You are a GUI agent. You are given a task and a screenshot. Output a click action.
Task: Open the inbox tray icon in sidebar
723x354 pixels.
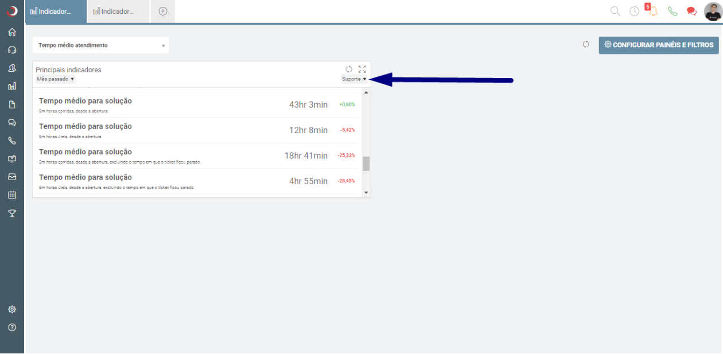pos(12,177)
